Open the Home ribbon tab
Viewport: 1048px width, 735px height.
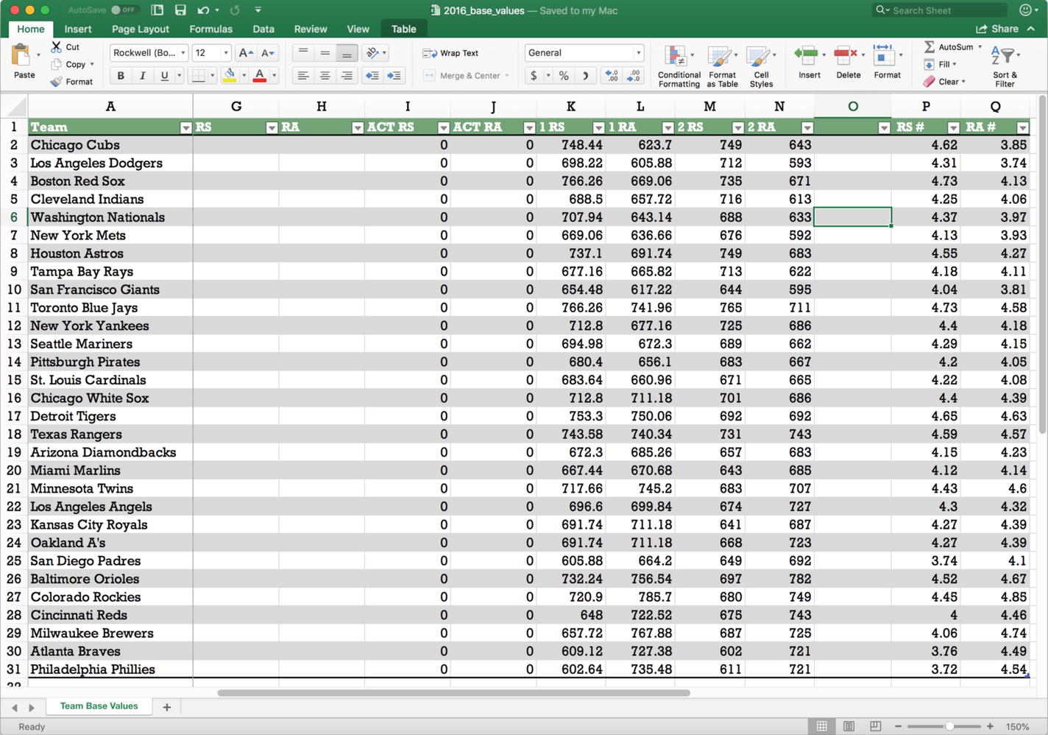tap(31, 29)
